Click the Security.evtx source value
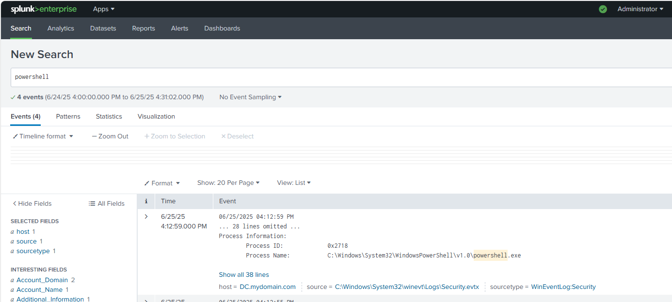The height and width of the screenshot is (302, 672). 407,287
